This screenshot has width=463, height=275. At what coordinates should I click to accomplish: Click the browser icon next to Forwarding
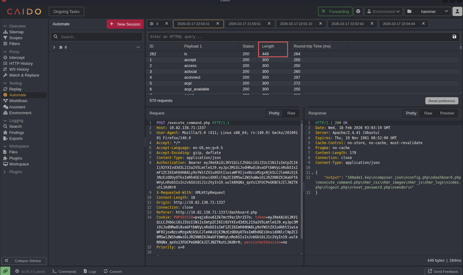coord(358,11)
